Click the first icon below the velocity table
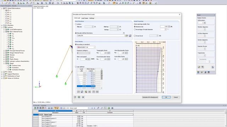The width and height of the screenshot is (227, 127). [78, 92]
